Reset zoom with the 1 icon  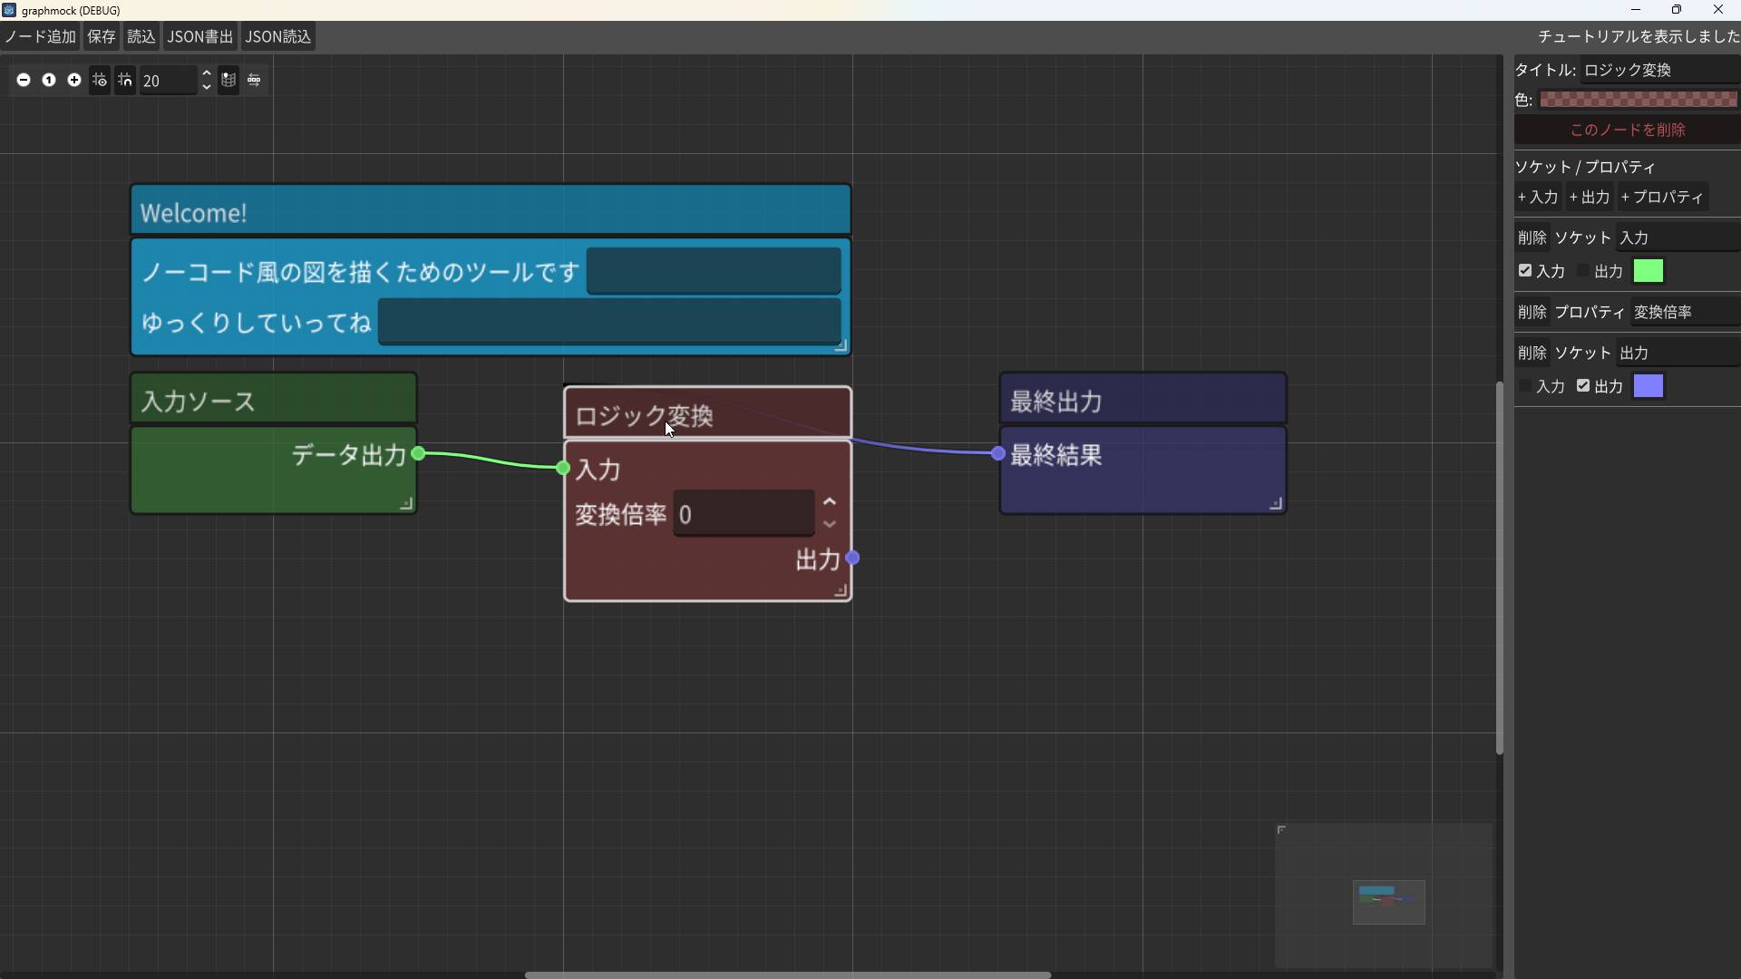pos(49,81)
